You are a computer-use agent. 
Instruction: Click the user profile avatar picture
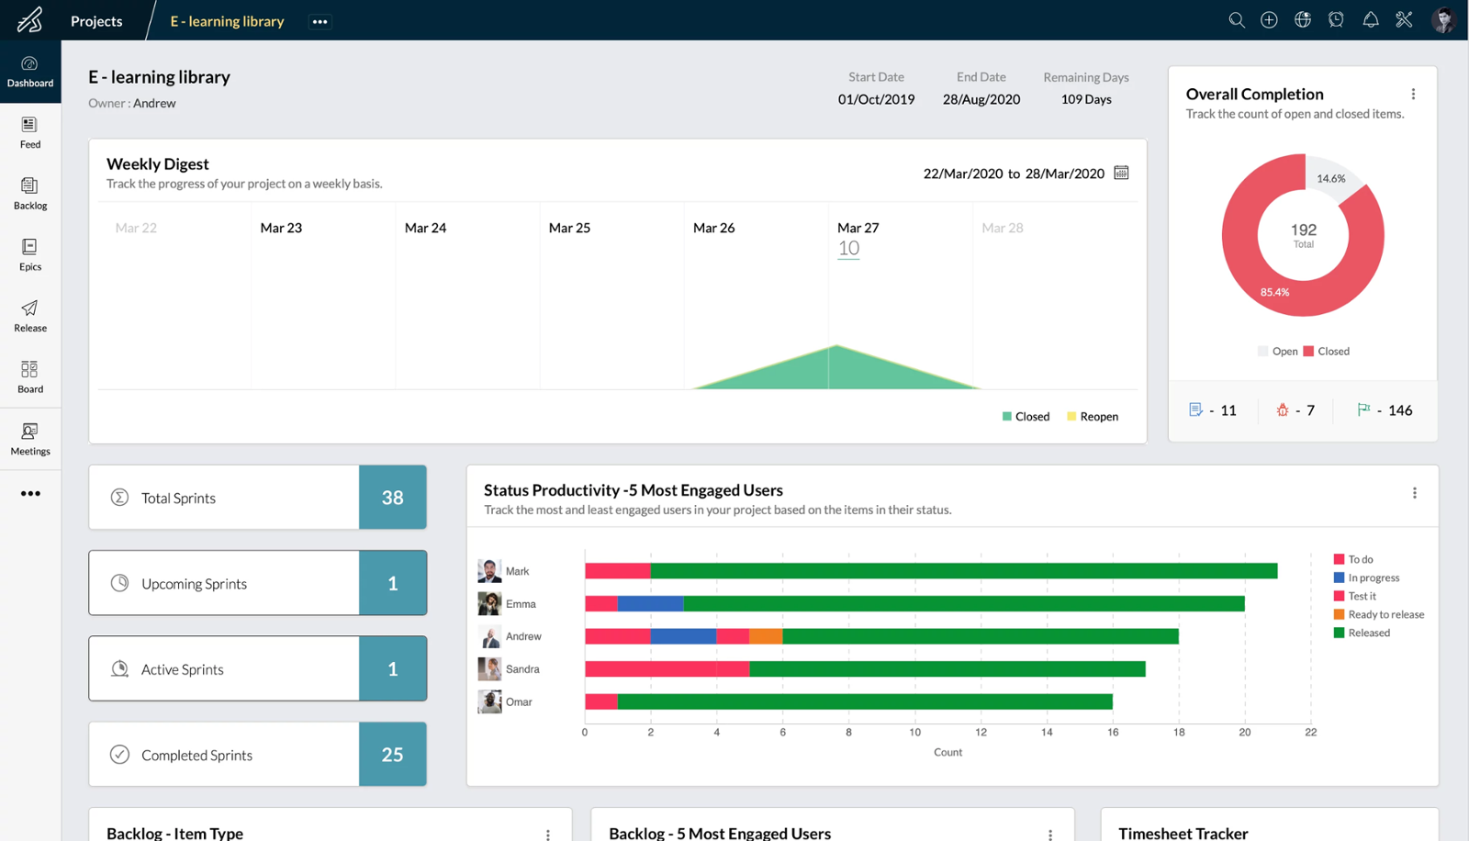[x=1443, y=19]
